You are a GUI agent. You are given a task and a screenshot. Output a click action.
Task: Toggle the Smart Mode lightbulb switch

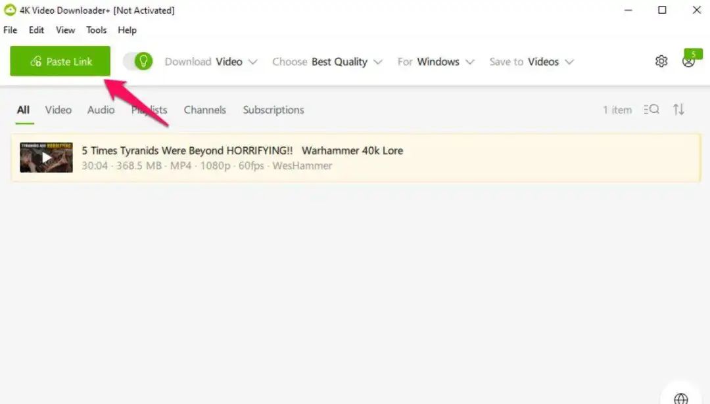pos(138,61)
